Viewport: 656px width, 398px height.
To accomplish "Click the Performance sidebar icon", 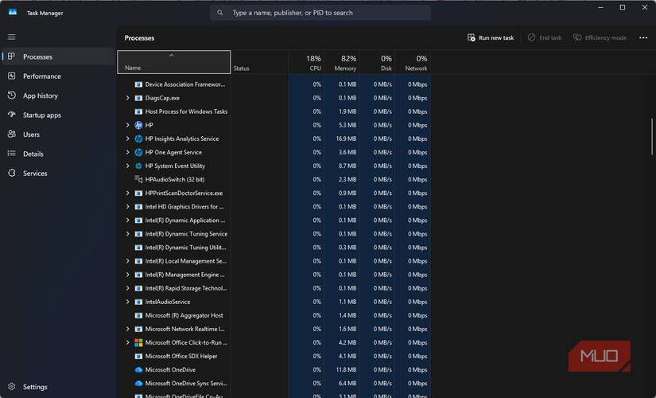I will [12, 76].
